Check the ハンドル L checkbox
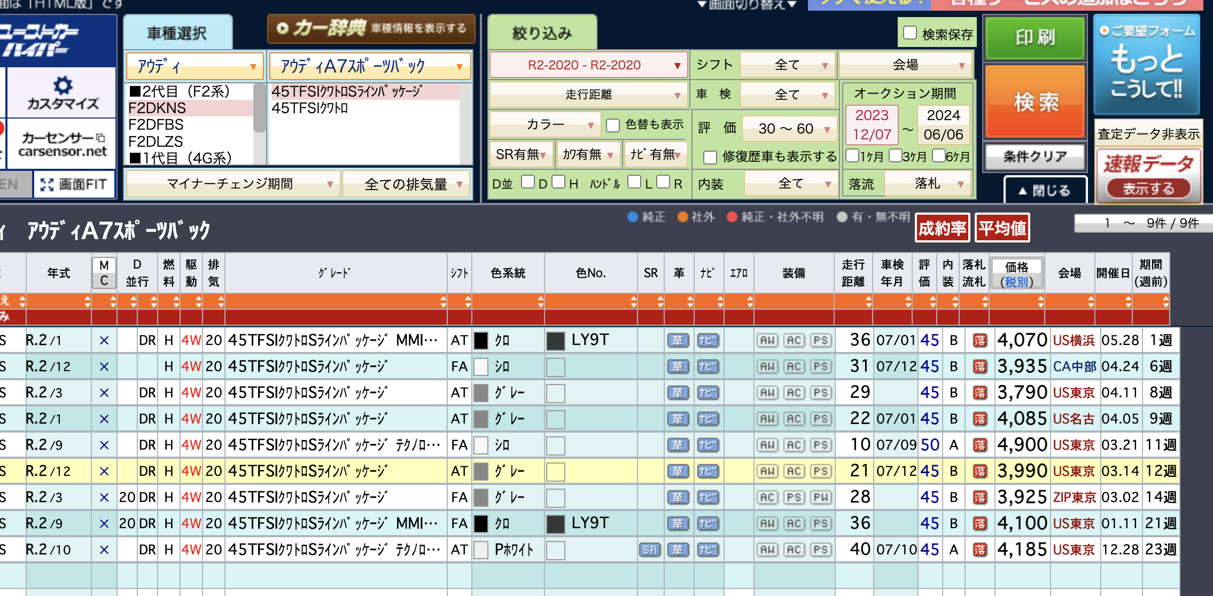The image size is (1213, 596). 634,182
